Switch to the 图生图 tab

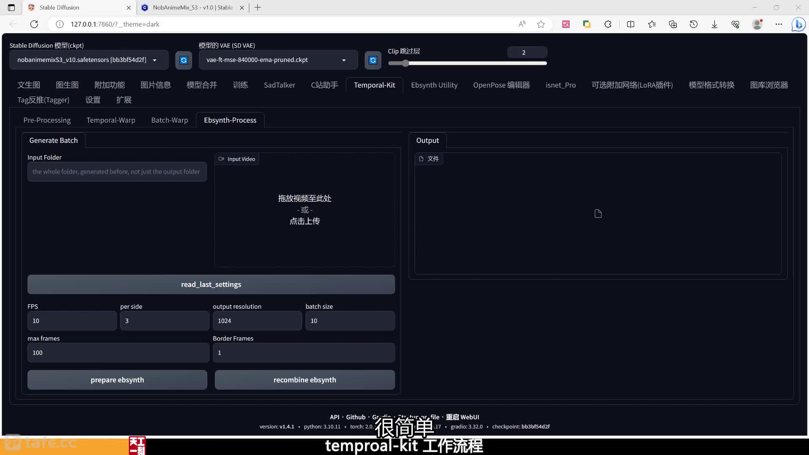[x=67, y=85]
